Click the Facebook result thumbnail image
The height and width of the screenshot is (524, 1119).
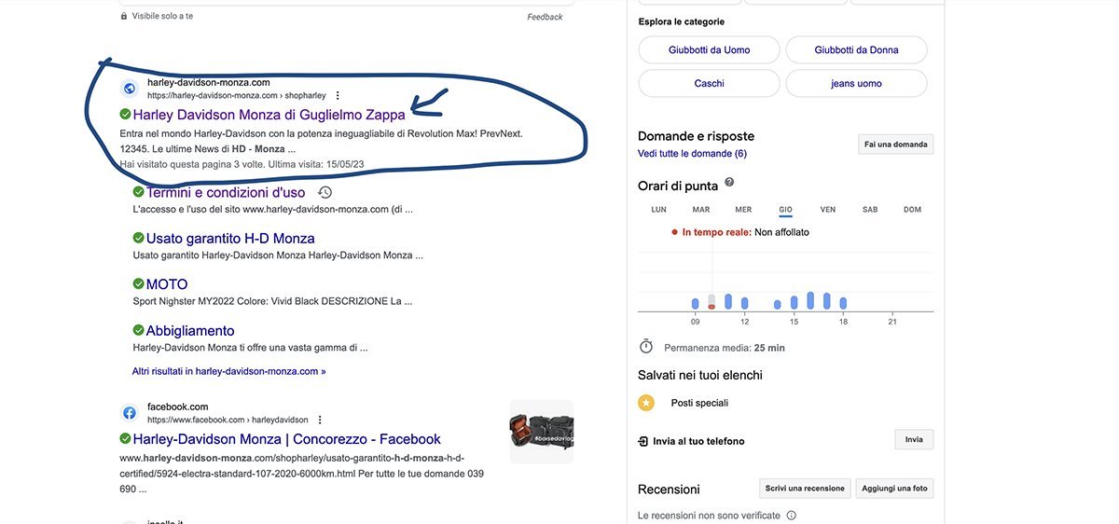click(542, 432)
